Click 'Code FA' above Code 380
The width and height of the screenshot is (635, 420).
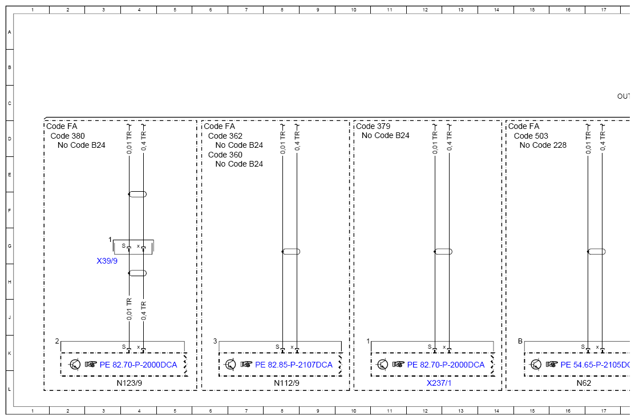[x=62, y=126]
